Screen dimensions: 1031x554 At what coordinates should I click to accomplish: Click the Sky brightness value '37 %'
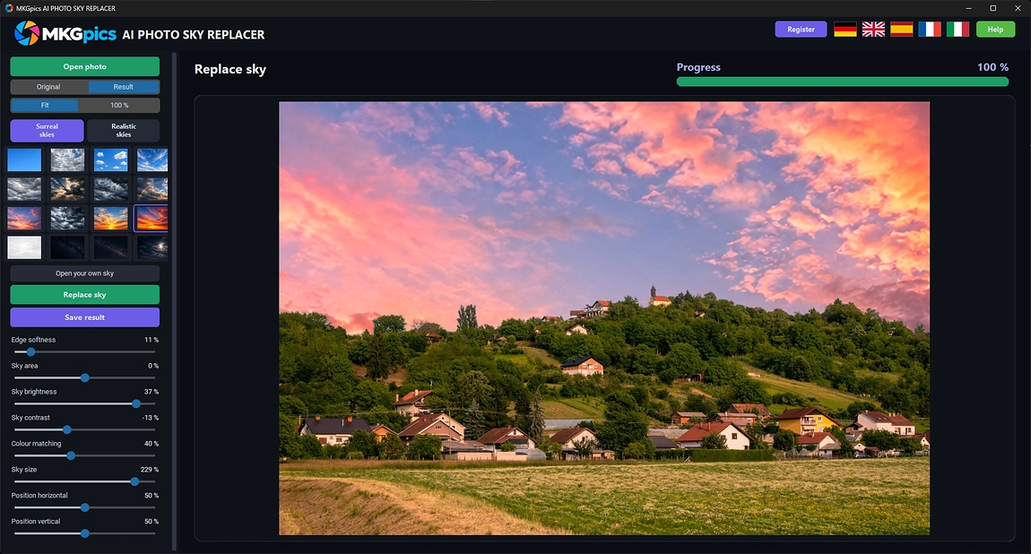[x=152, y=392]
